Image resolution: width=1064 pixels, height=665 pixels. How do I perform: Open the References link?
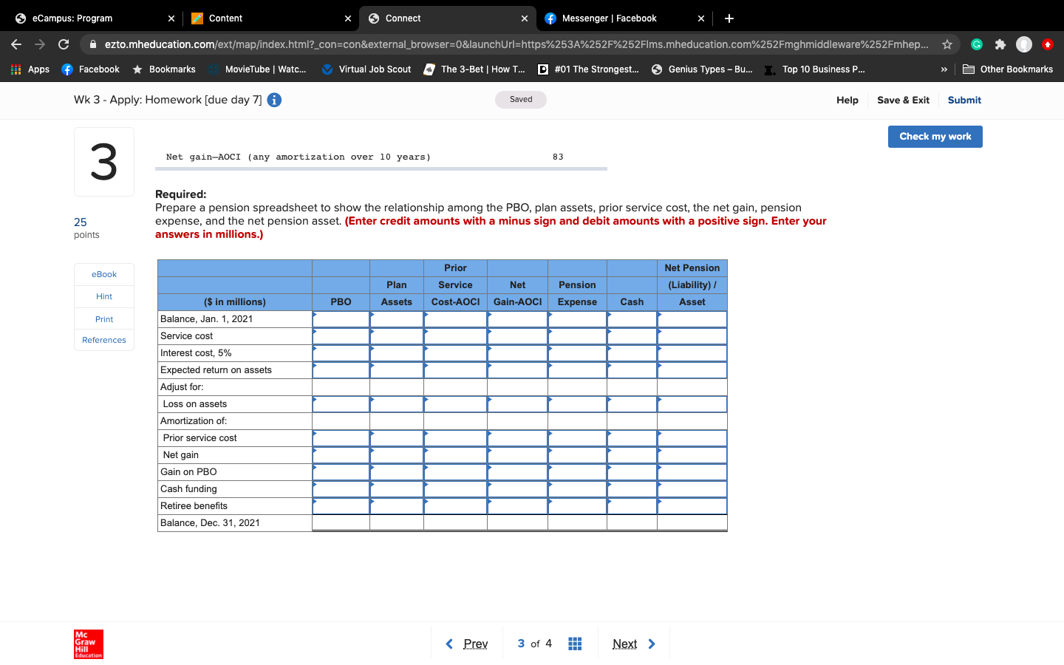104,340
